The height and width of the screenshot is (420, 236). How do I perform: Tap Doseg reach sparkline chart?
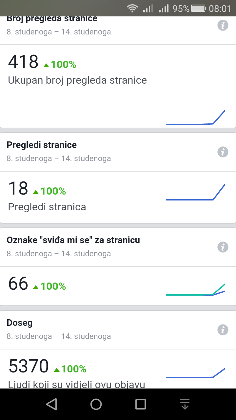point(195,373)
